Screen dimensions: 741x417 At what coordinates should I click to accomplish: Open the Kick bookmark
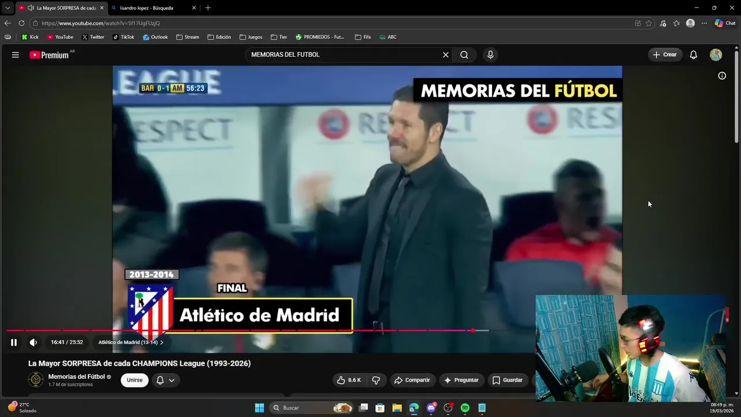[x=30, y=37]
